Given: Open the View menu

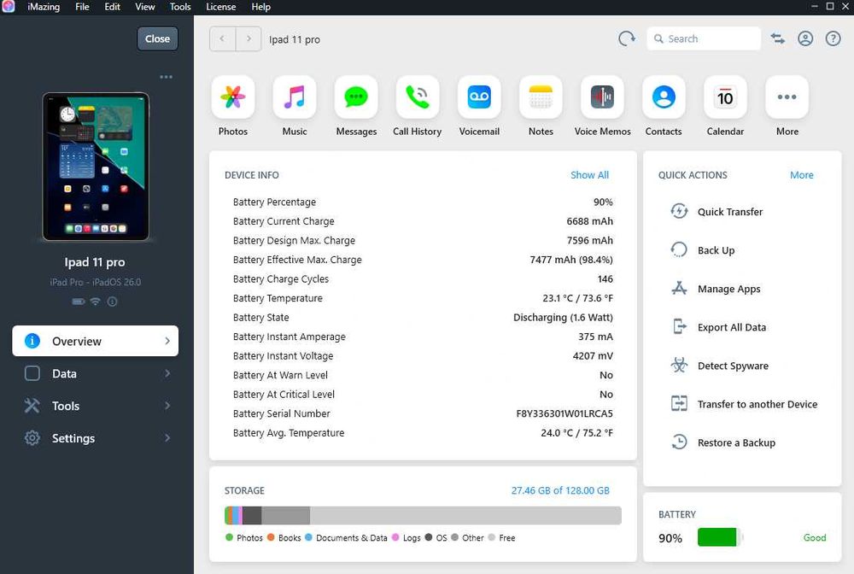Looking at the screenshot, I should tap(145, 7).
